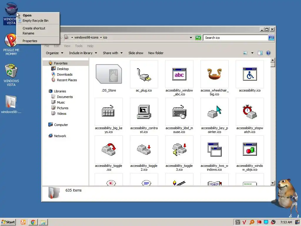Click the green refresh button beside address bar
Viewport: 301px width, 226px height.
[198, 38]
